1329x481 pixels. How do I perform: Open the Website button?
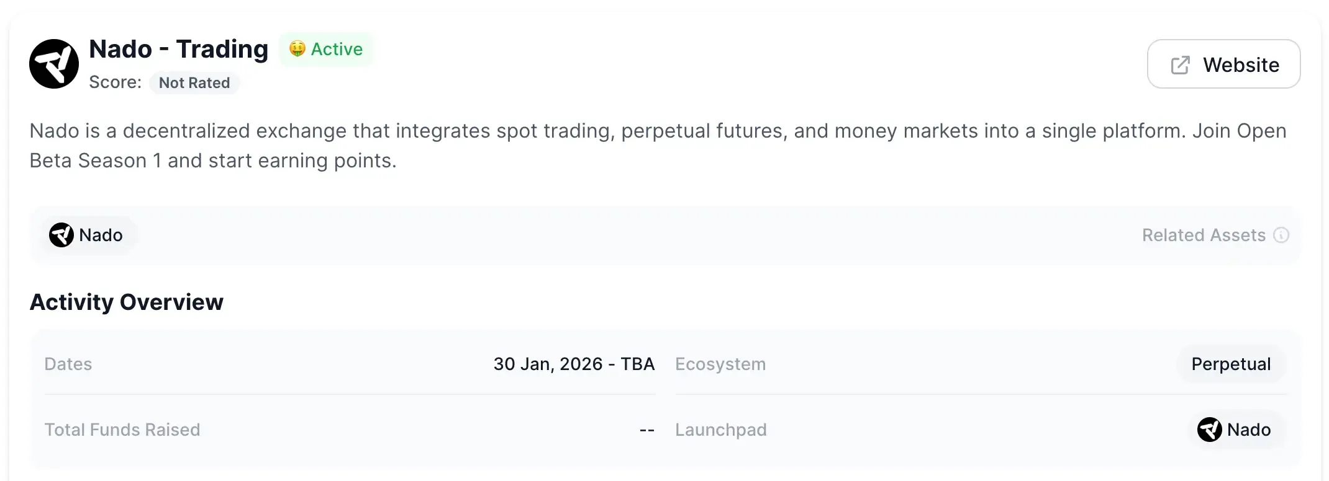pyautogui.click(x=1223, y=64)
